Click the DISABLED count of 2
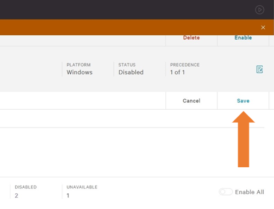Image resolution: width=274 pixels, height=209 pixels. pyautogui.click(x=16, y=195)
